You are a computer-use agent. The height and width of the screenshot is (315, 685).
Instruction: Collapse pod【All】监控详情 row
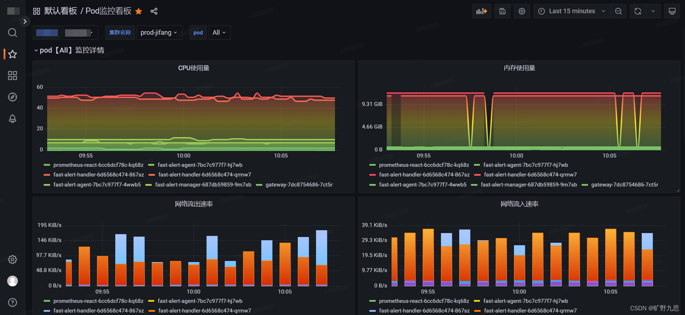pyautogui.click(x=69, y=50)
